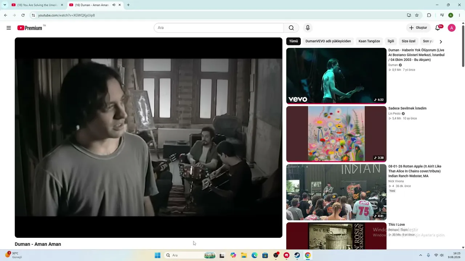Open Steam from the taskbar

tap(297, 255)
